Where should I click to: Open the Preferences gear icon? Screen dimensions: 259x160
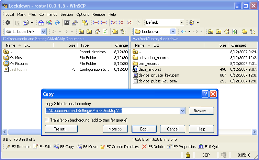point(8,22)
